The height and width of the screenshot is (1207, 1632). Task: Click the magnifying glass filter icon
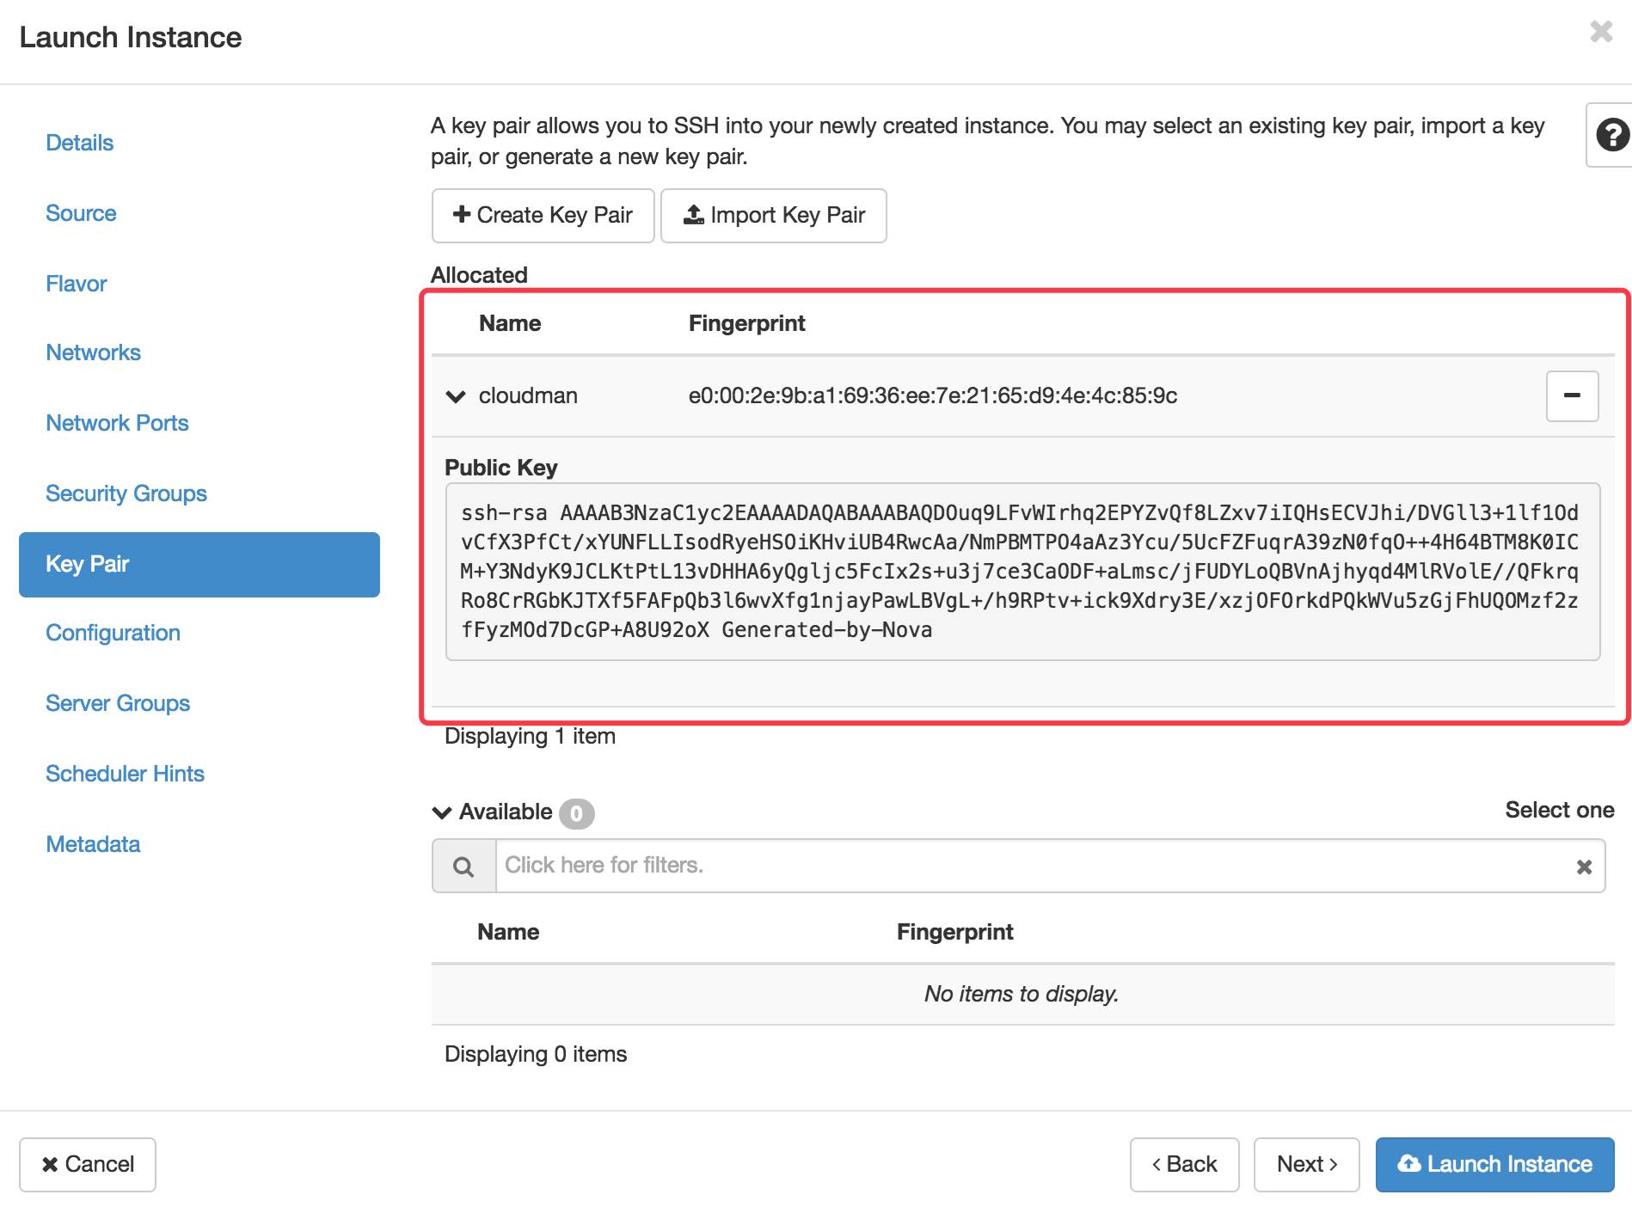464,865
